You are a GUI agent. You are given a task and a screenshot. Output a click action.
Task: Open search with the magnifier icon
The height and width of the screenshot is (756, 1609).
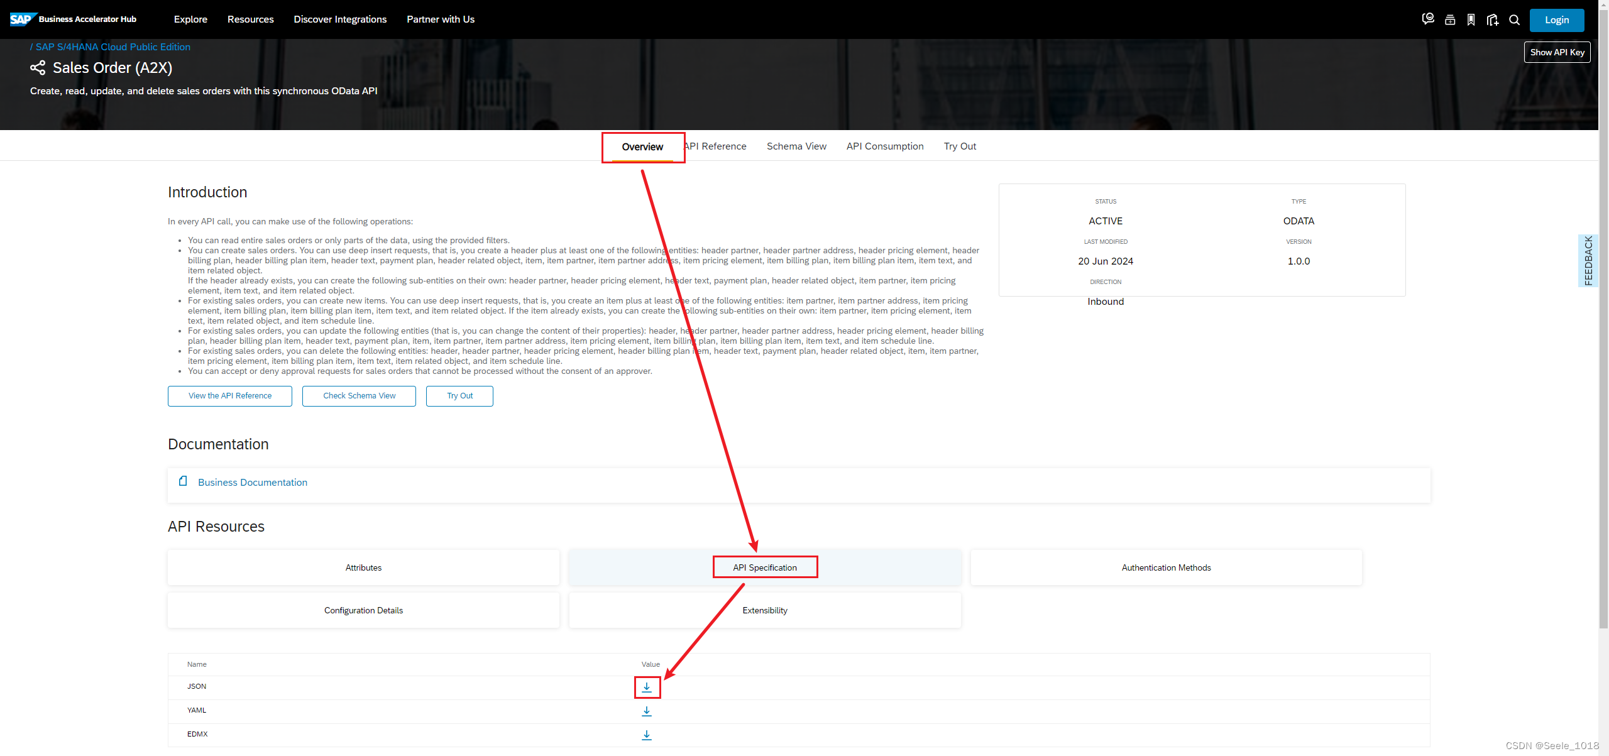coord(1515,20)
